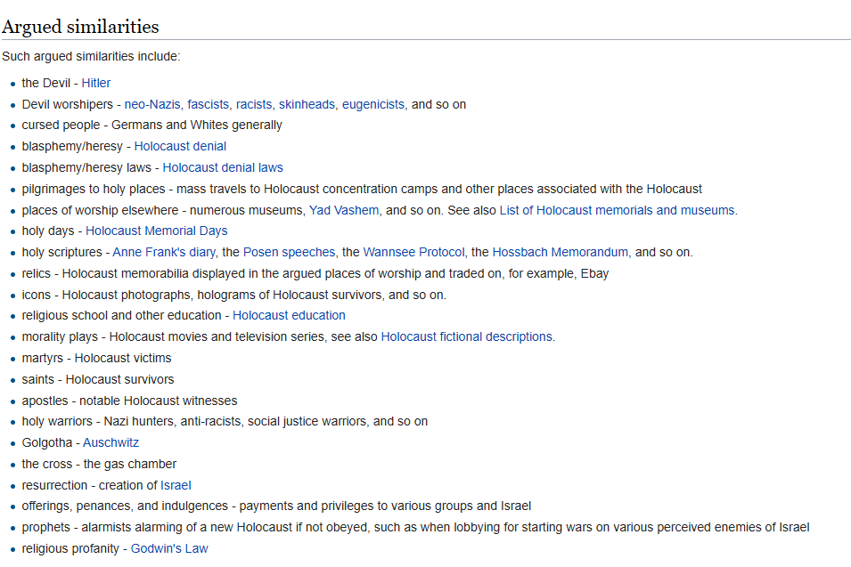
Task: Click the Holocaust Memorial Days link
Action: [157, 231]
